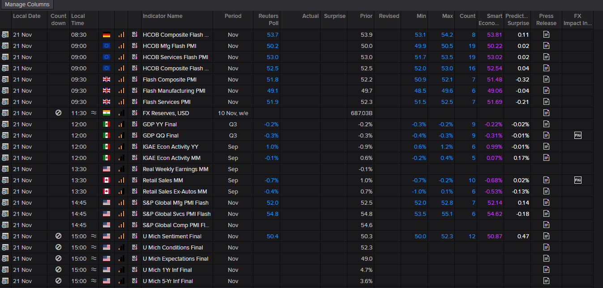This screenshot has width=603, height=288.
Task: Click the approximate time symbol for FX Reserves
Action: pyautogui.click(x=94, y=113)
